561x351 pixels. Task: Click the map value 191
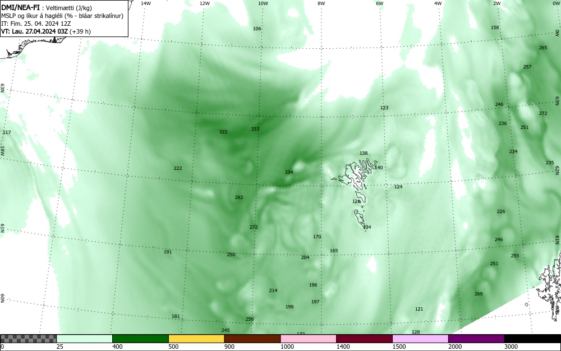(168, 252)
